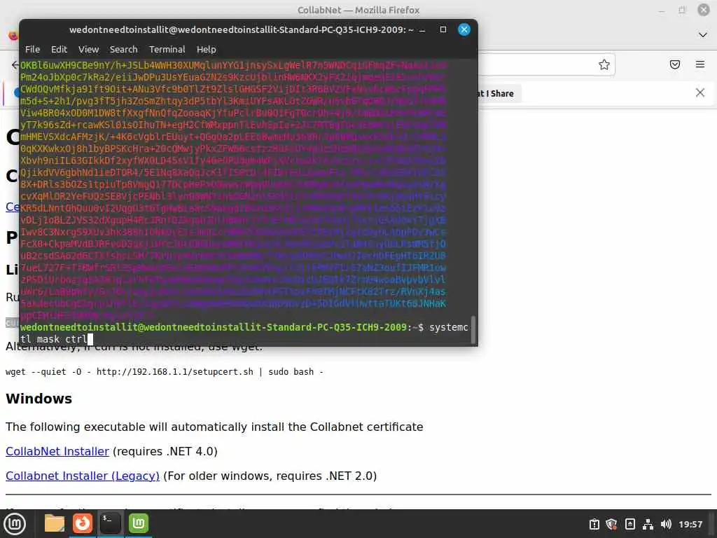Screen dimensions: 717x538
Task: Open the View menu in terminal
Action: pos(88,50)
